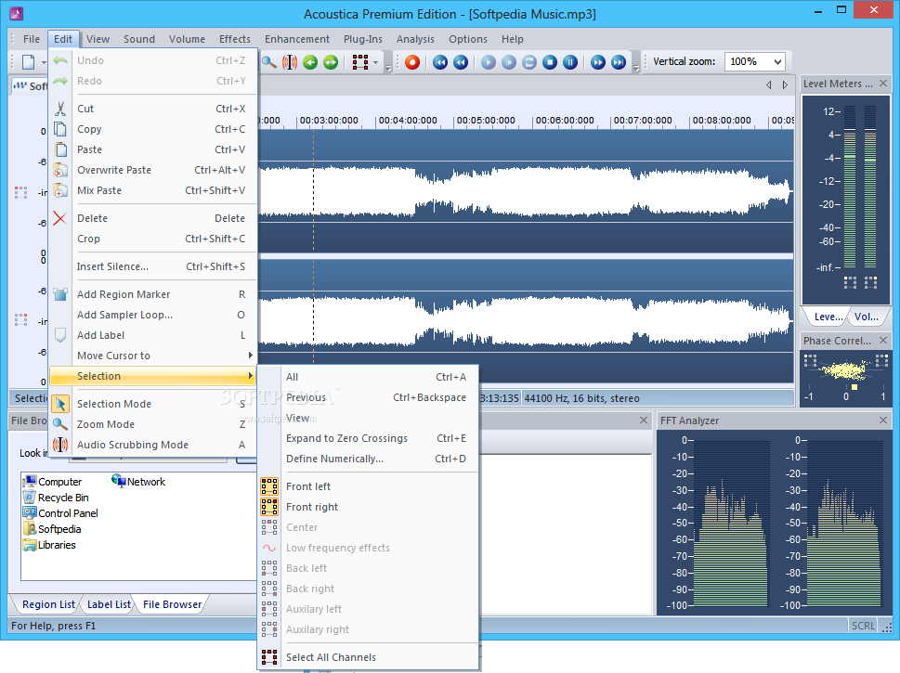Open the Plug-Ins menu
Image resolution: width=900 pixels, height=673 pixels.
(363, 39)
